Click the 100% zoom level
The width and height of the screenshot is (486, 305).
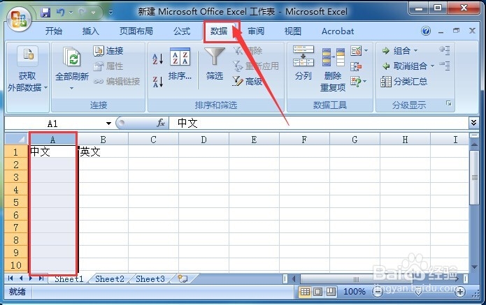point(355,291)
